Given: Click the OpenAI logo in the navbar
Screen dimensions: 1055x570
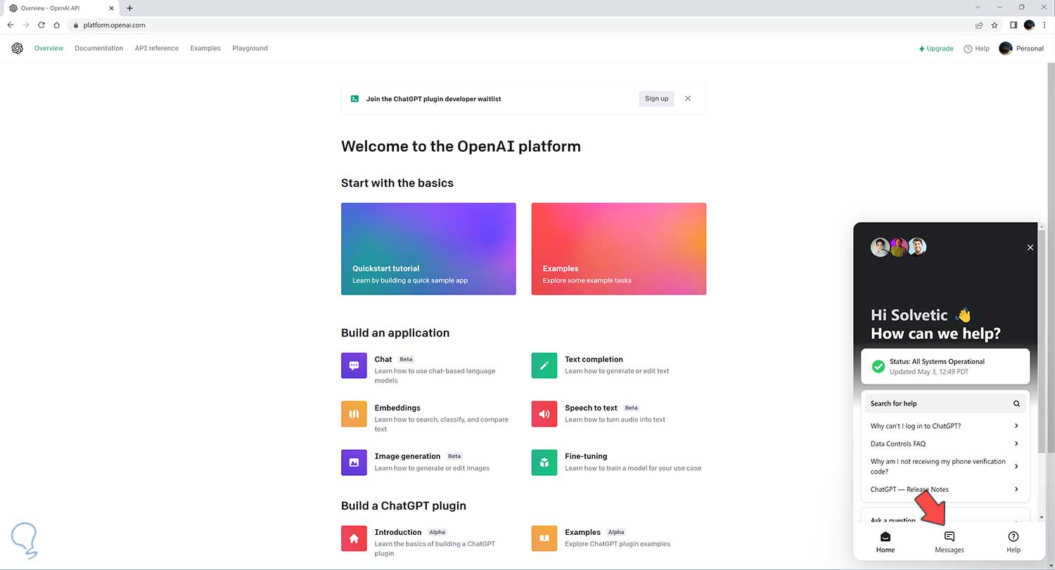Looking at the screenshot, I should [17, 48].
